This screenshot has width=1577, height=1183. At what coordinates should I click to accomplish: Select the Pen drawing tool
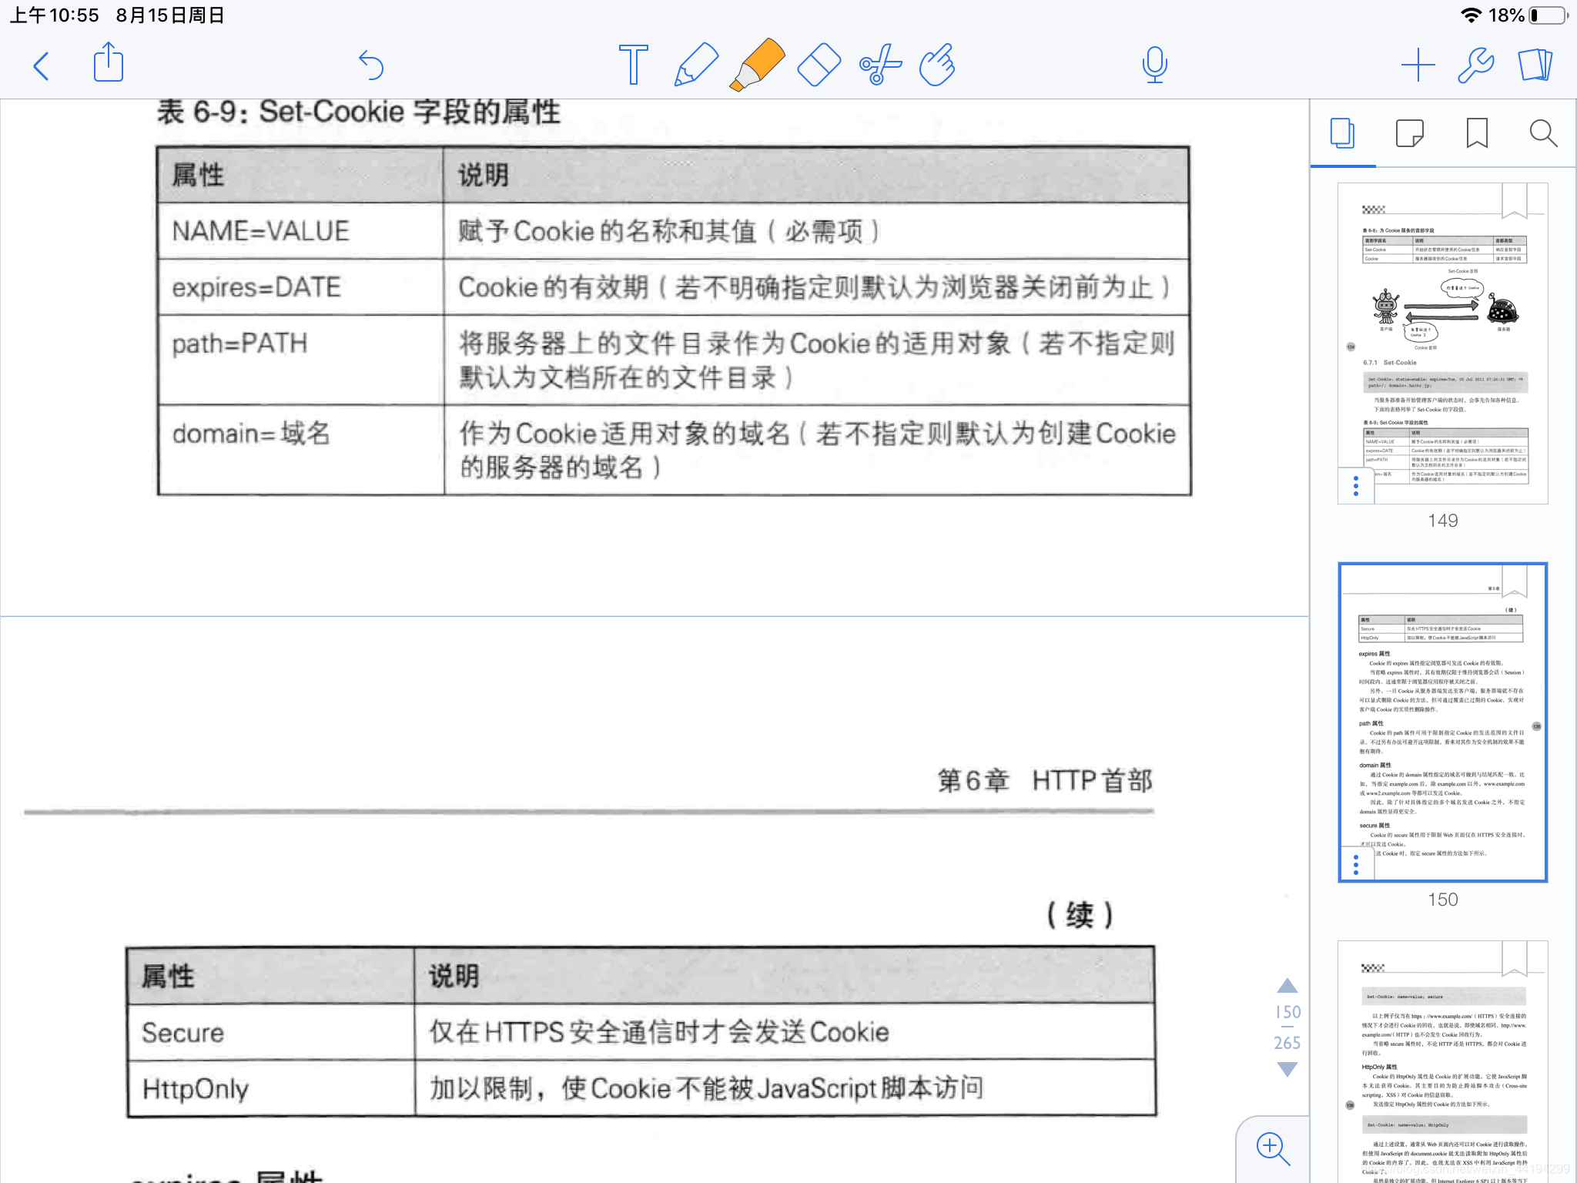(x=695, y=65)
